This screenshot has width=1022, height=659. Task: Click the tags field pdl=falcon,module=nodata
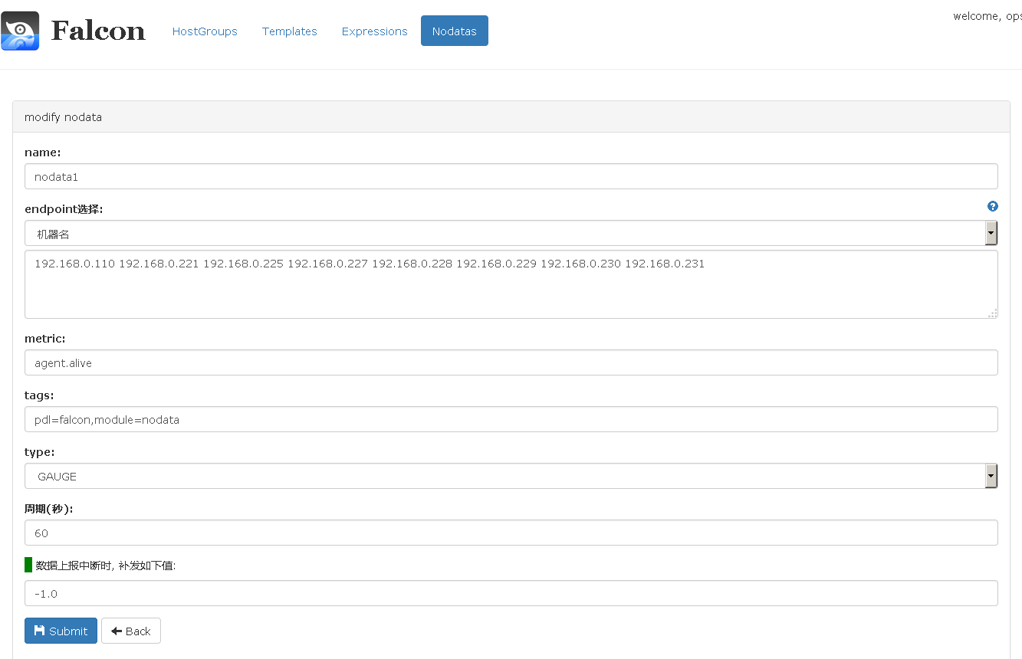[x=511, y=419]
